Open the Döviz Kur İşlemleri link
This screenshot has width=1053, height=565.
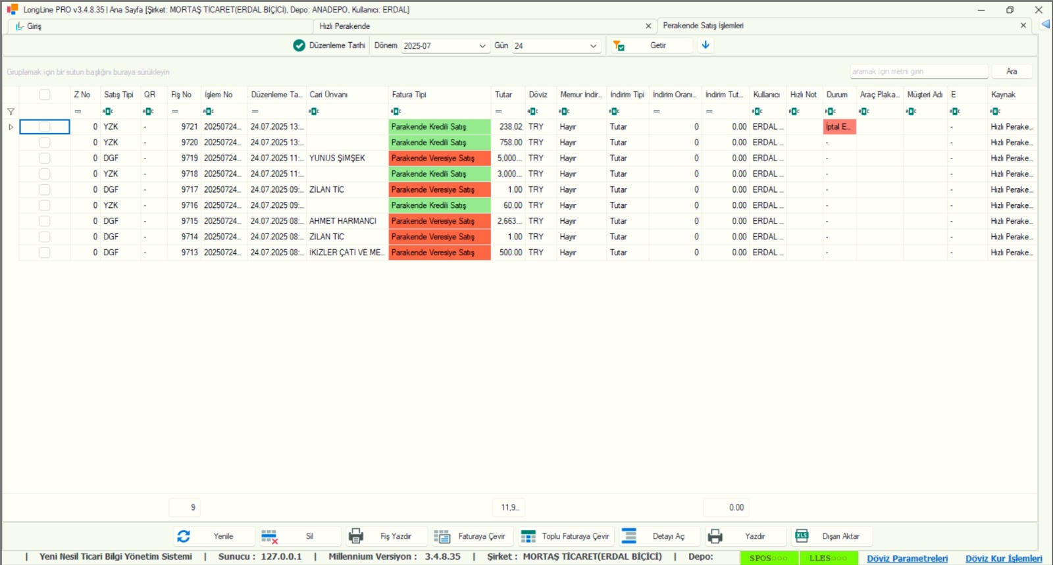click(x=1004, y=558)
